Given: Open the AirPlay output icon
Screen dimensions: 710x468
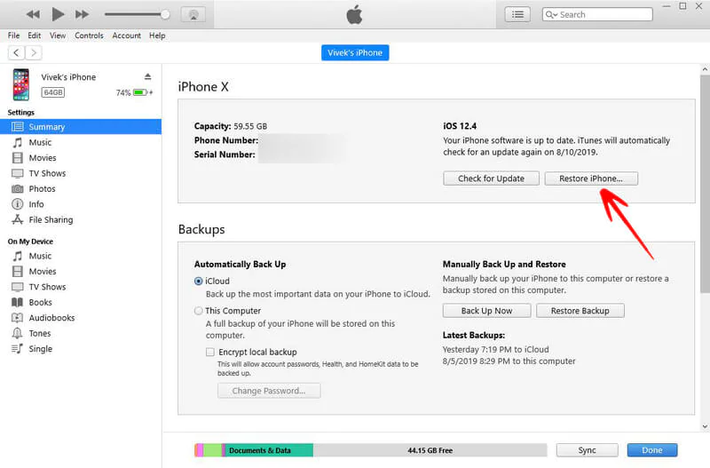Looking at the screenshot, I should [193, 14].
